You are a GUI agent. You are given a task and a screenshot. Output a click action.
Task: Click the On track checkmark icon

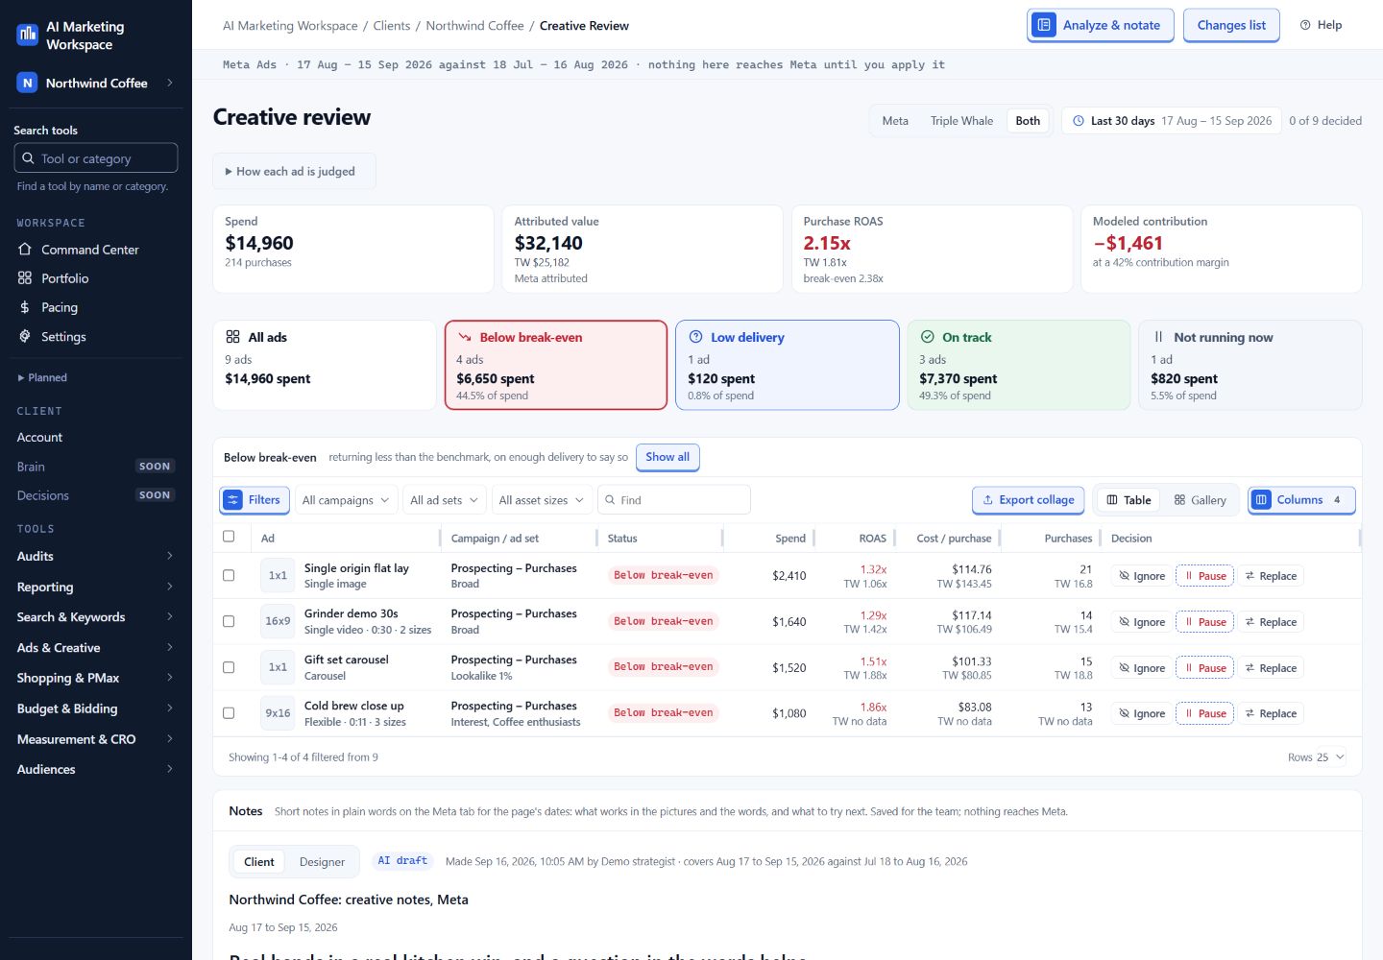coord(928,337)
